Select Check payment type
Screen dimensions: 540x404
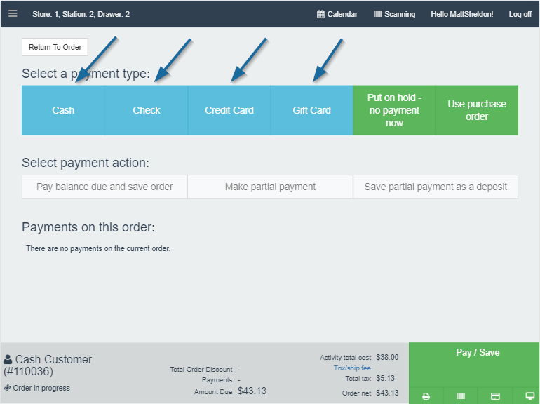[147, 110]
